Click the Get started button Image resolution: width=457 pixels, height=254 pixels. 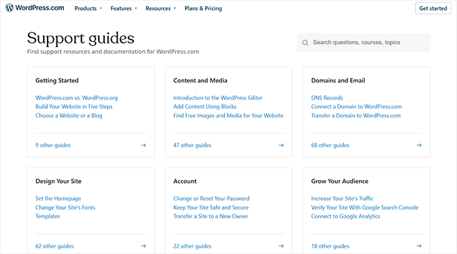click(x=433, y=9)
